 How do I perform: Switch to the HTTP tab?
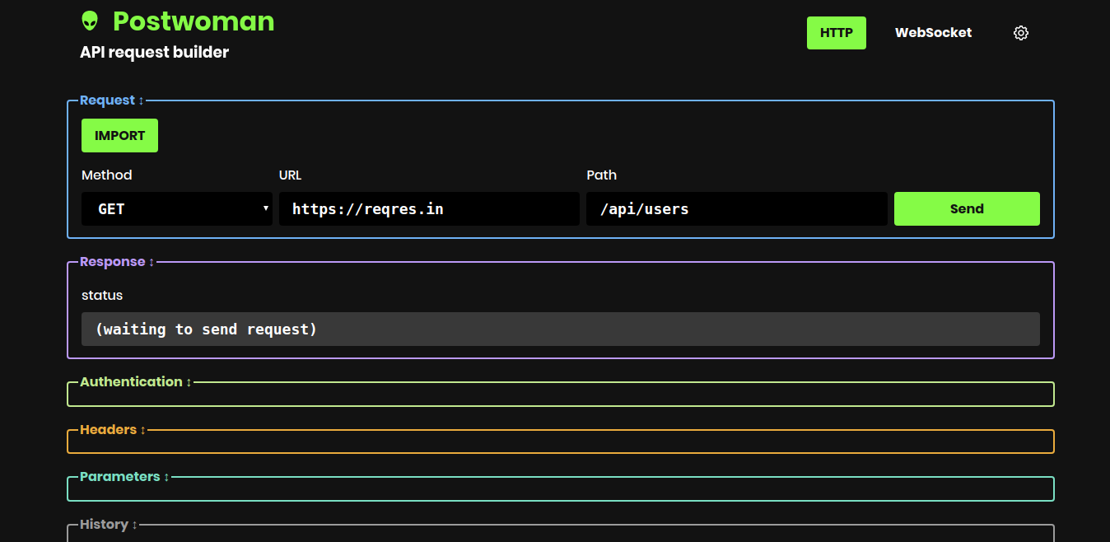(837, 33)
